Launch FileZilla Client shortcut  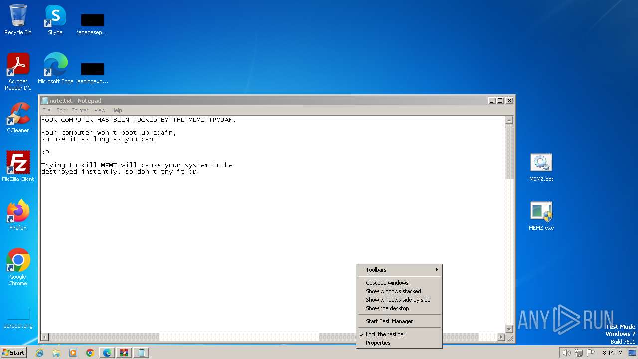click(18, 167)
